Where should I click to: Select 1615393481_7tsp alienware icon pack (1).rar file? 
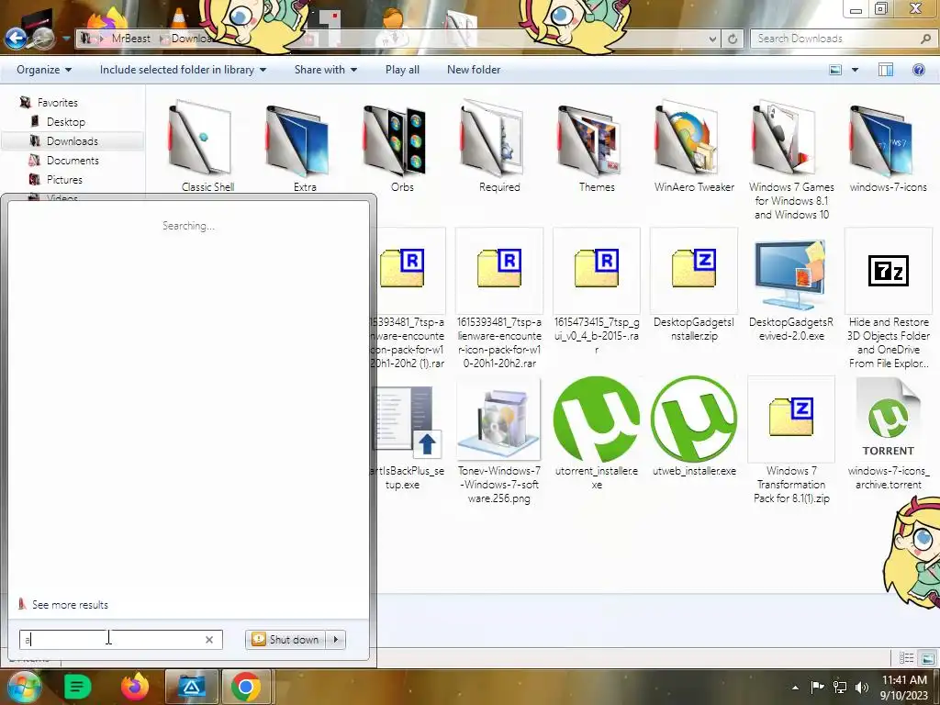tap(408, 298)
